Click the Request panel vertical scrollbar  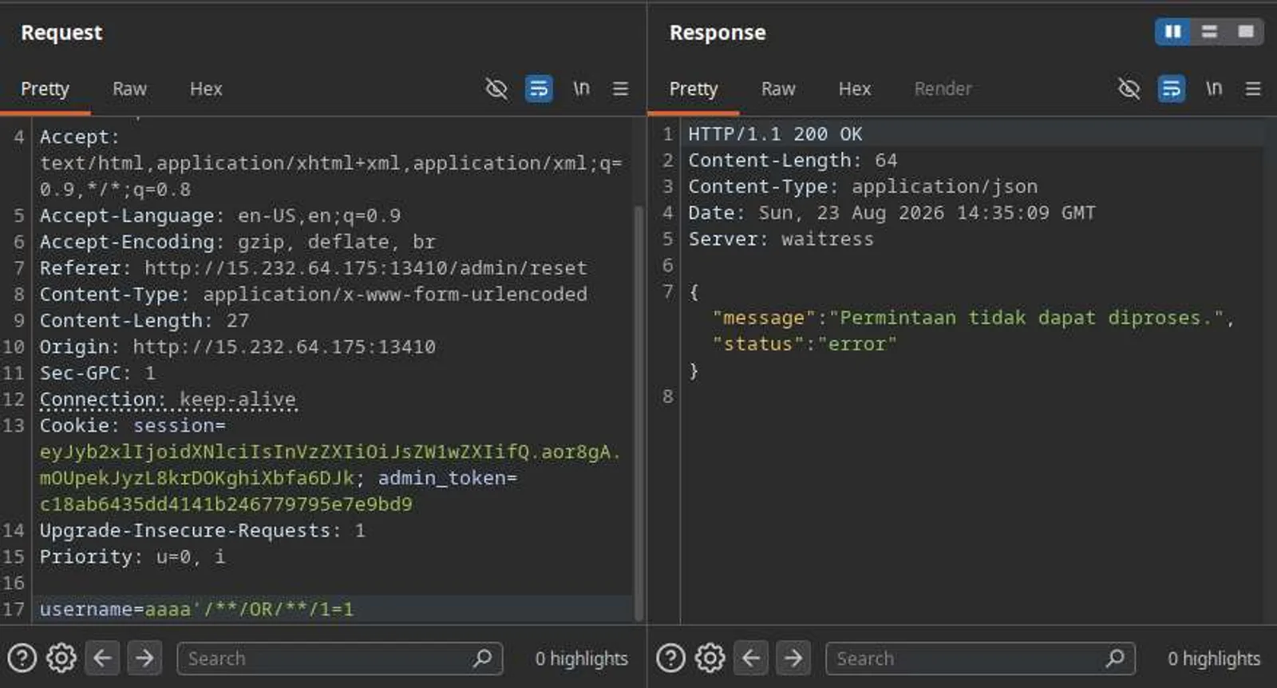pyautogui.click(x=638, y=412)
